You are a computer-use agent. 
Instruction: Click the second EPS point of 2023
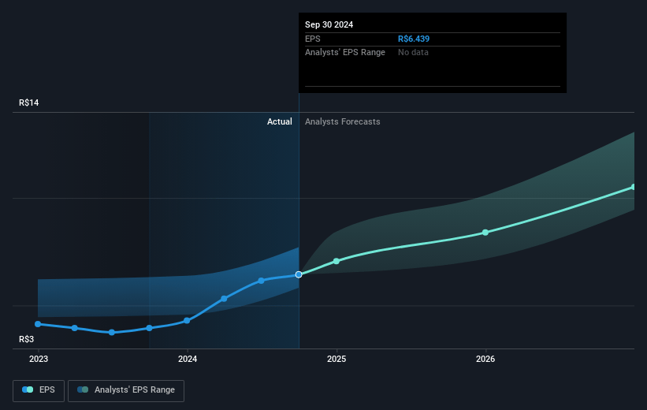tap(75, 328)
